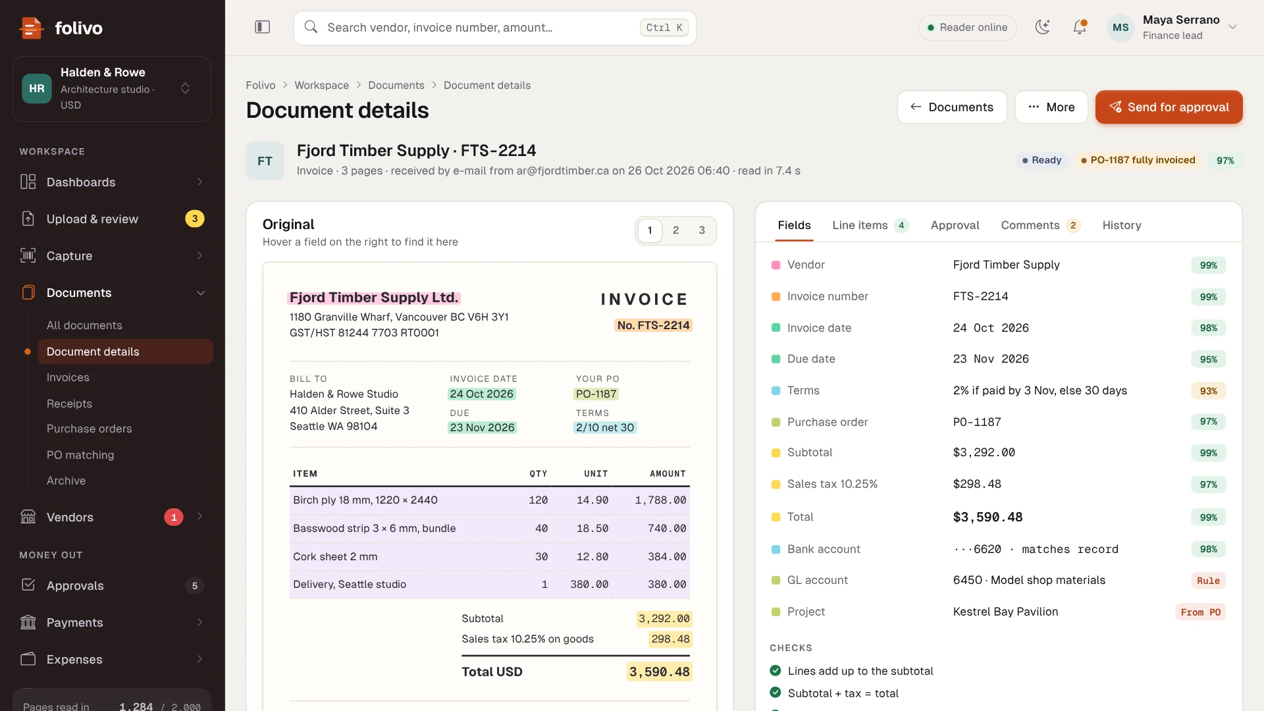This screenshot has width=1264, height=711.
Task: Click the FT vendor badge
Action: click(x=265, y=161)
